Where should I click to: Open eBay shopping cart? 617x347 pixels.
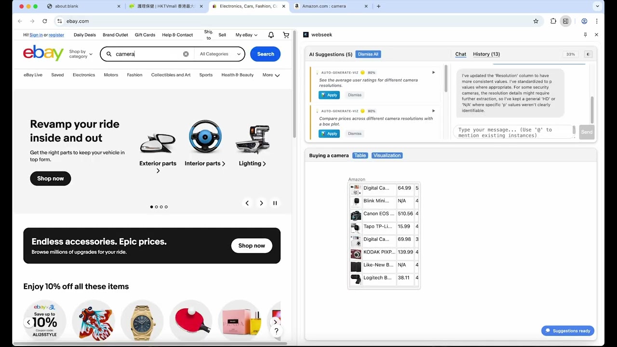(286, 35)
